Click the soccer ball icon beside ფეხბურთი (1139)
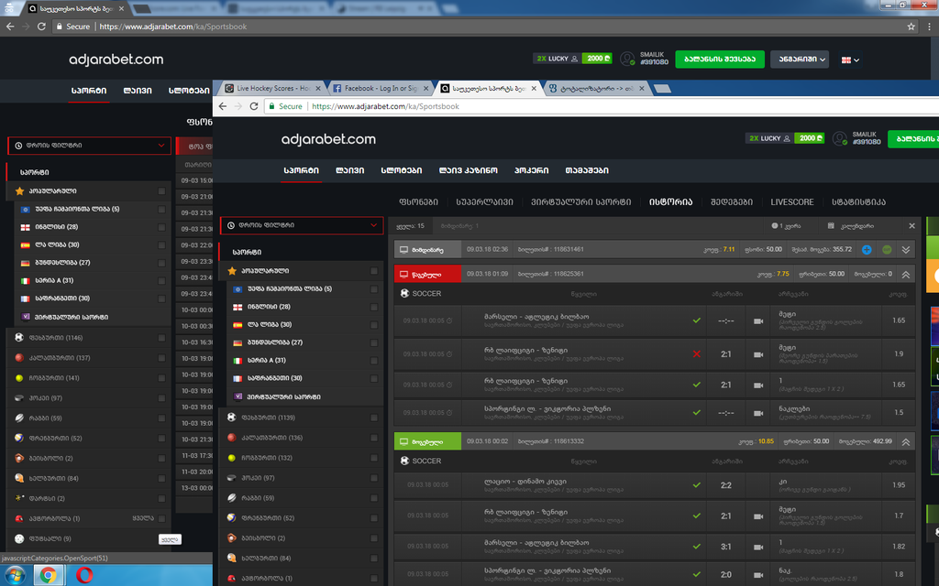Image resolution: width=939 pixels, height=586 pixels. [232, 418]
